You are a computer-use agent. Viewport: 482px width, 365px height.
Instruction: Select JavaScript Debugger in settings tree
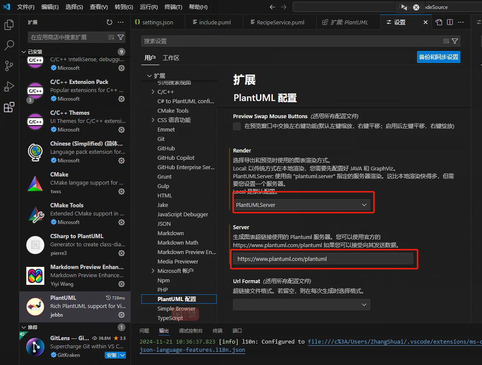pos(183,214)
